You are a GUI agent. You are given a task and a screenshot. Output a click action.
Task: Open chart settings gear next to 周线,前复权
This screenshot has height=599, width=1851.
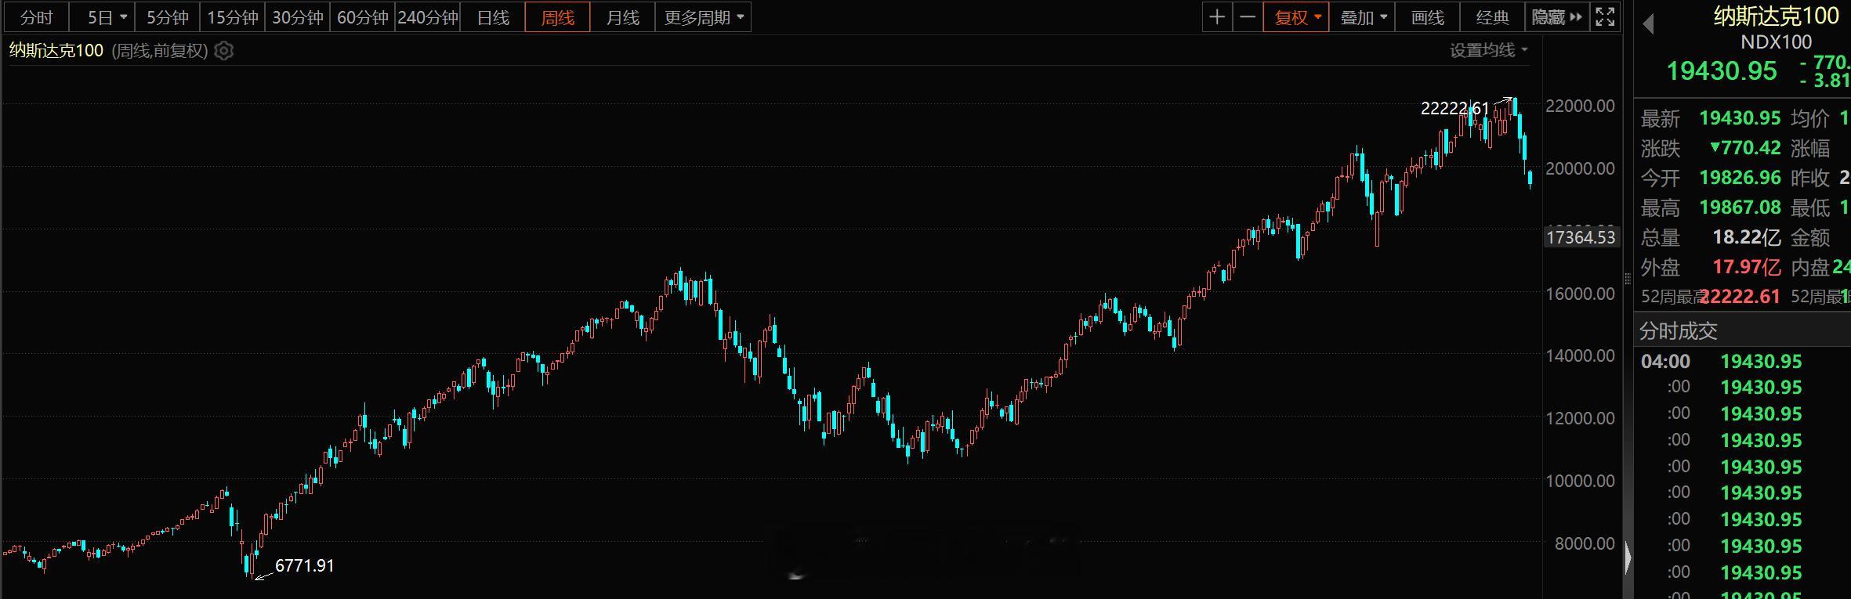tap(224, 51)
